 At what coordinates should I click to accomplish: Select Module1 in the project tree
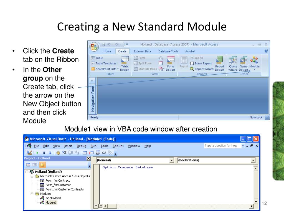point(51,202)
